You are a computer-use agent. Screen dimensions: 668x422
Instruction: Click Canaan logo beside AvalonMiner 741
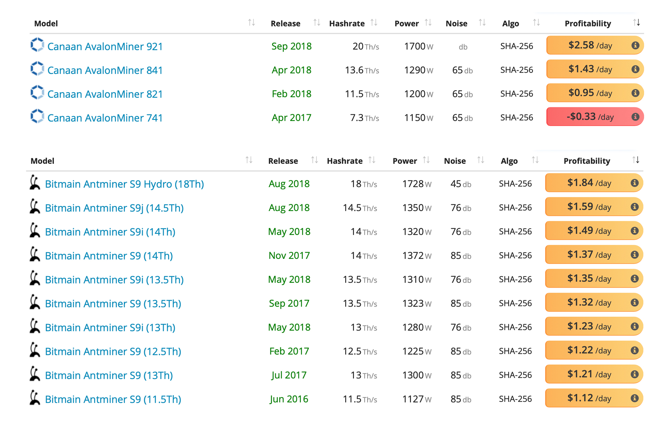(x=37, y=116)
